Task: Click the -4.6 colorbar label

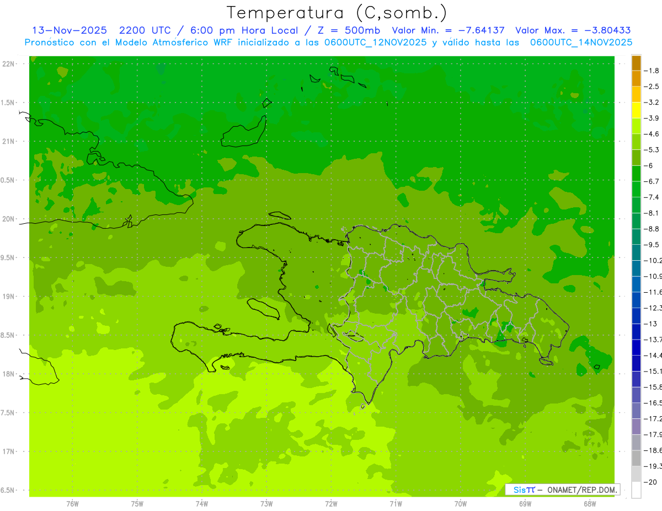Action: tap(651, 134)
